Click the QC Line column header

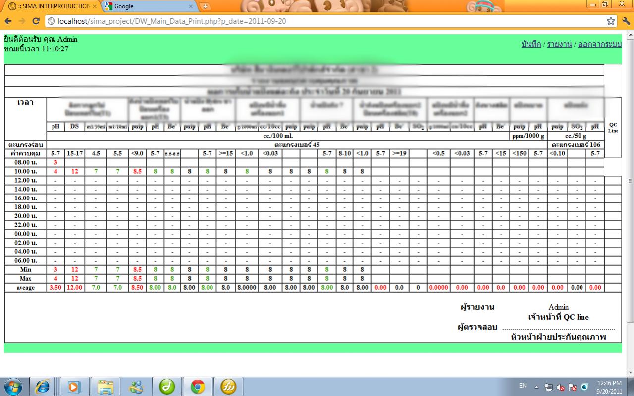point(613,127)
